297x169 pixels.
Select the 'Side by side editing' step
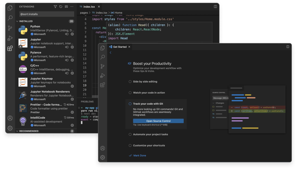click(x=145, y=82)
